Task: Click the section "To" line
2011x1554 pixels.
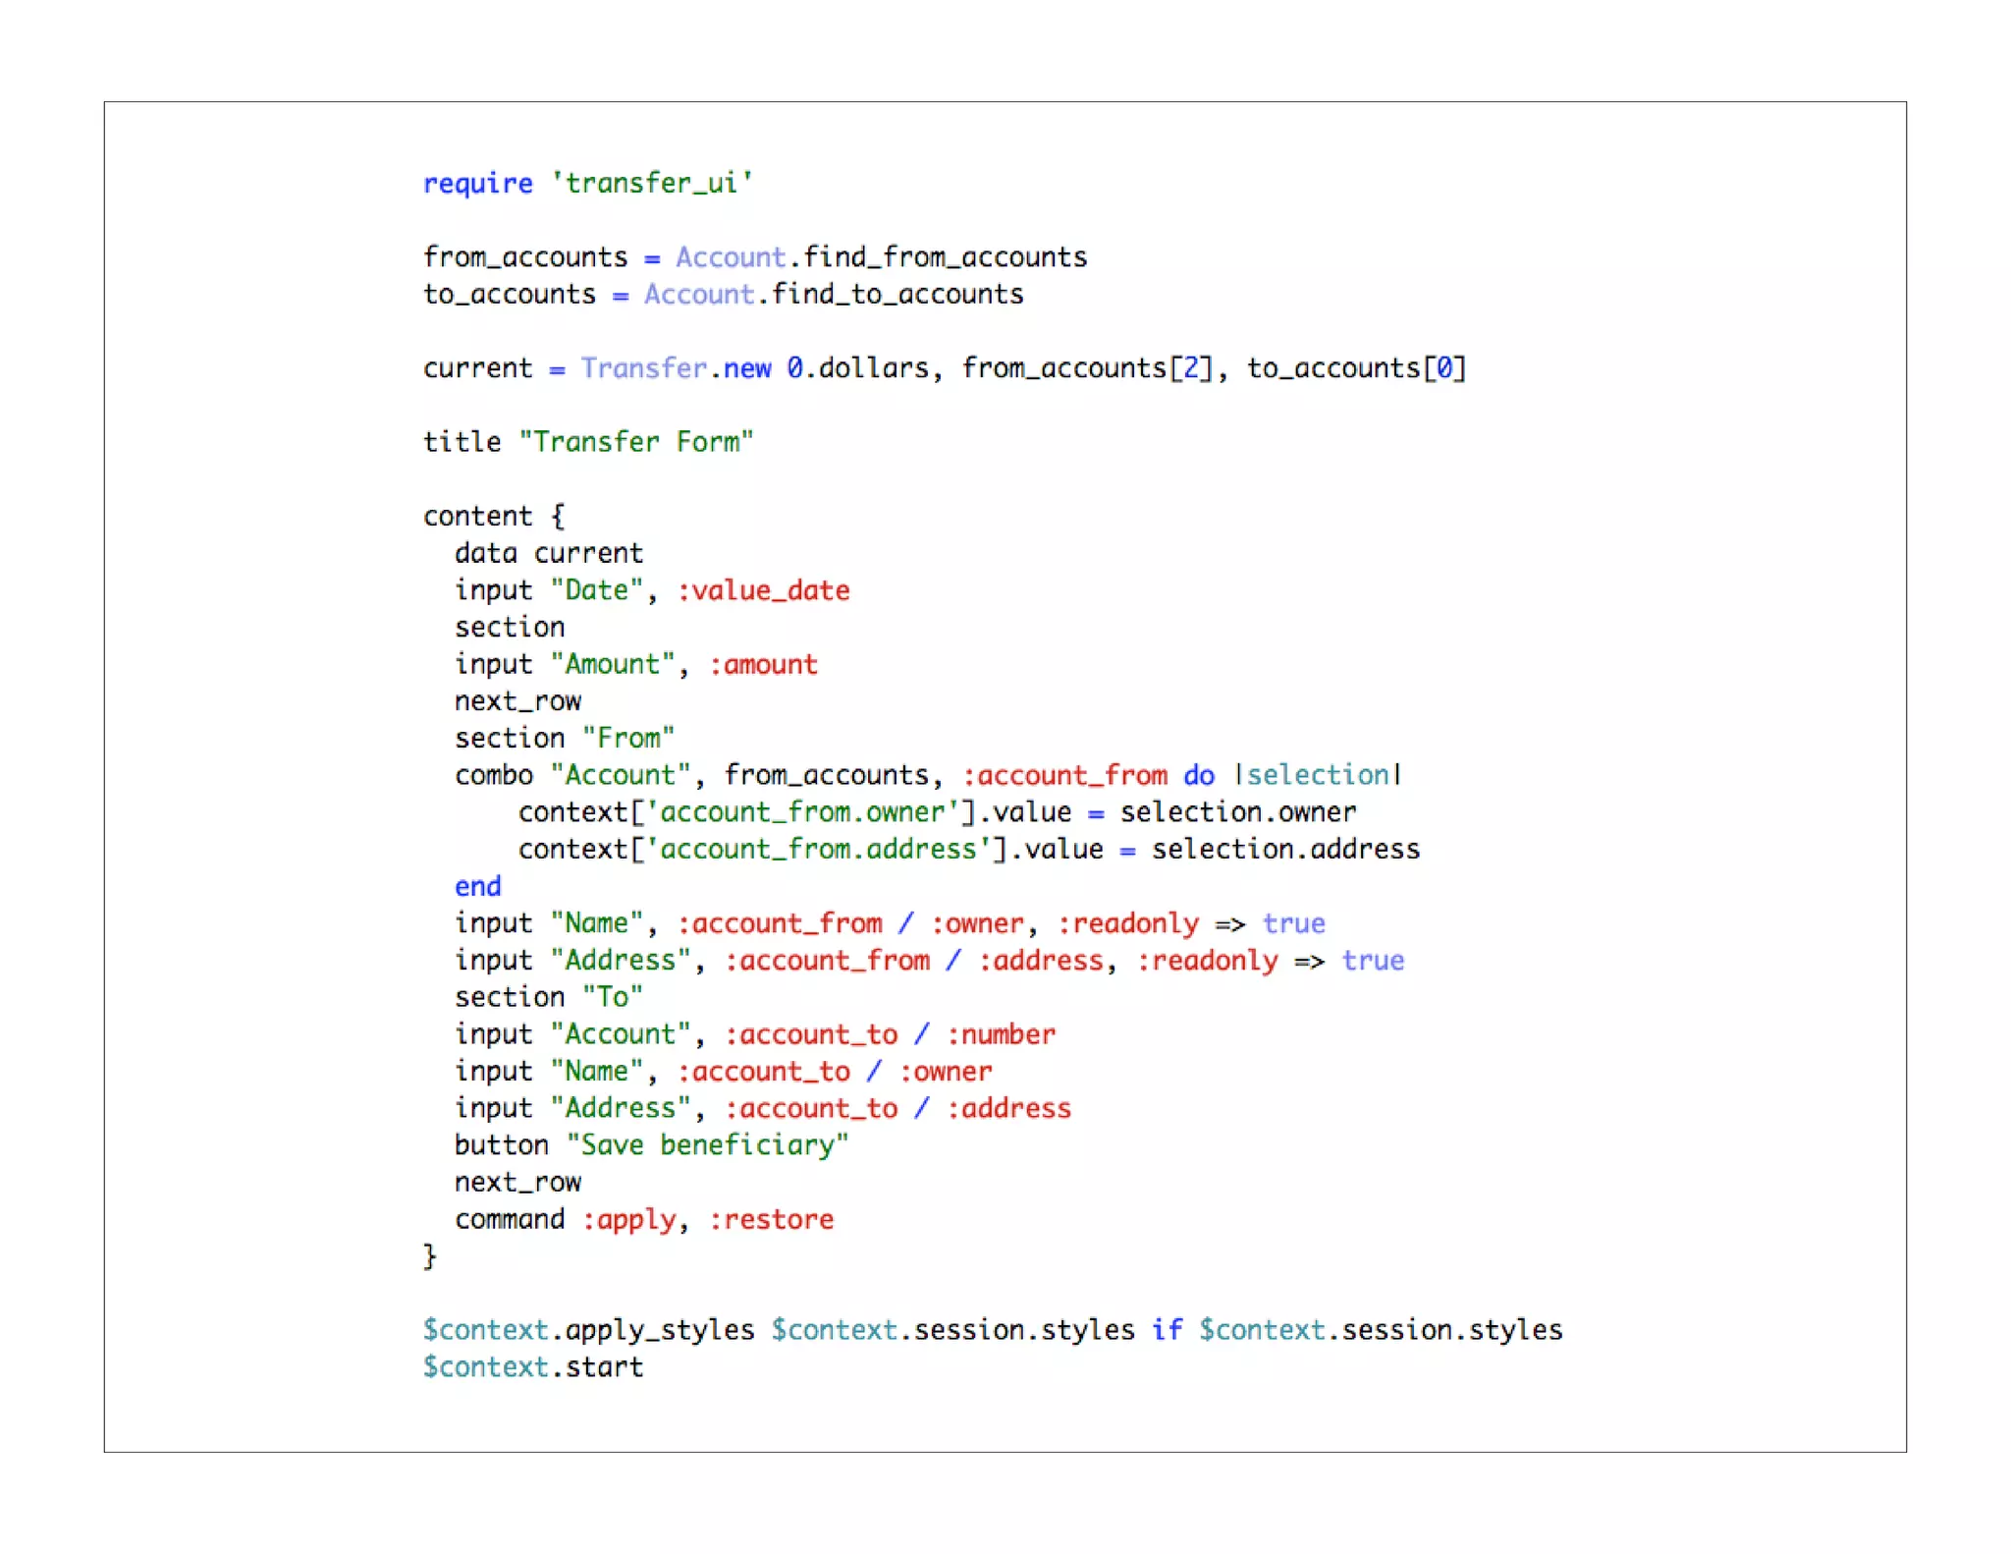Action: click(x=549, y=998)
